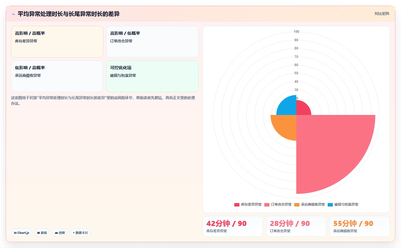
Task: Click the blue icon beside the title
Action: [13, 14]
